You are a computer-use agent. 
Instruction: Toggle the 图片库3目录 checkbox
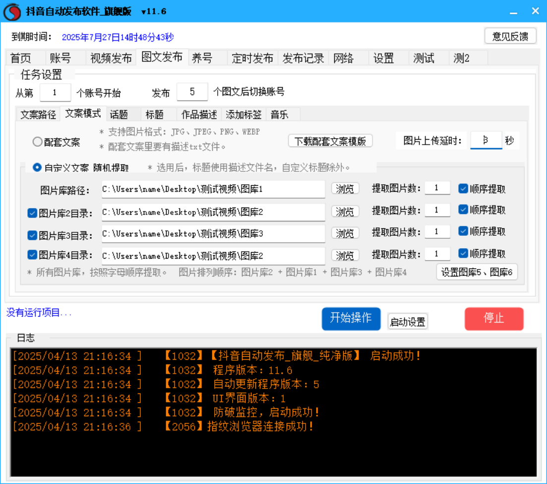(32, 235)
